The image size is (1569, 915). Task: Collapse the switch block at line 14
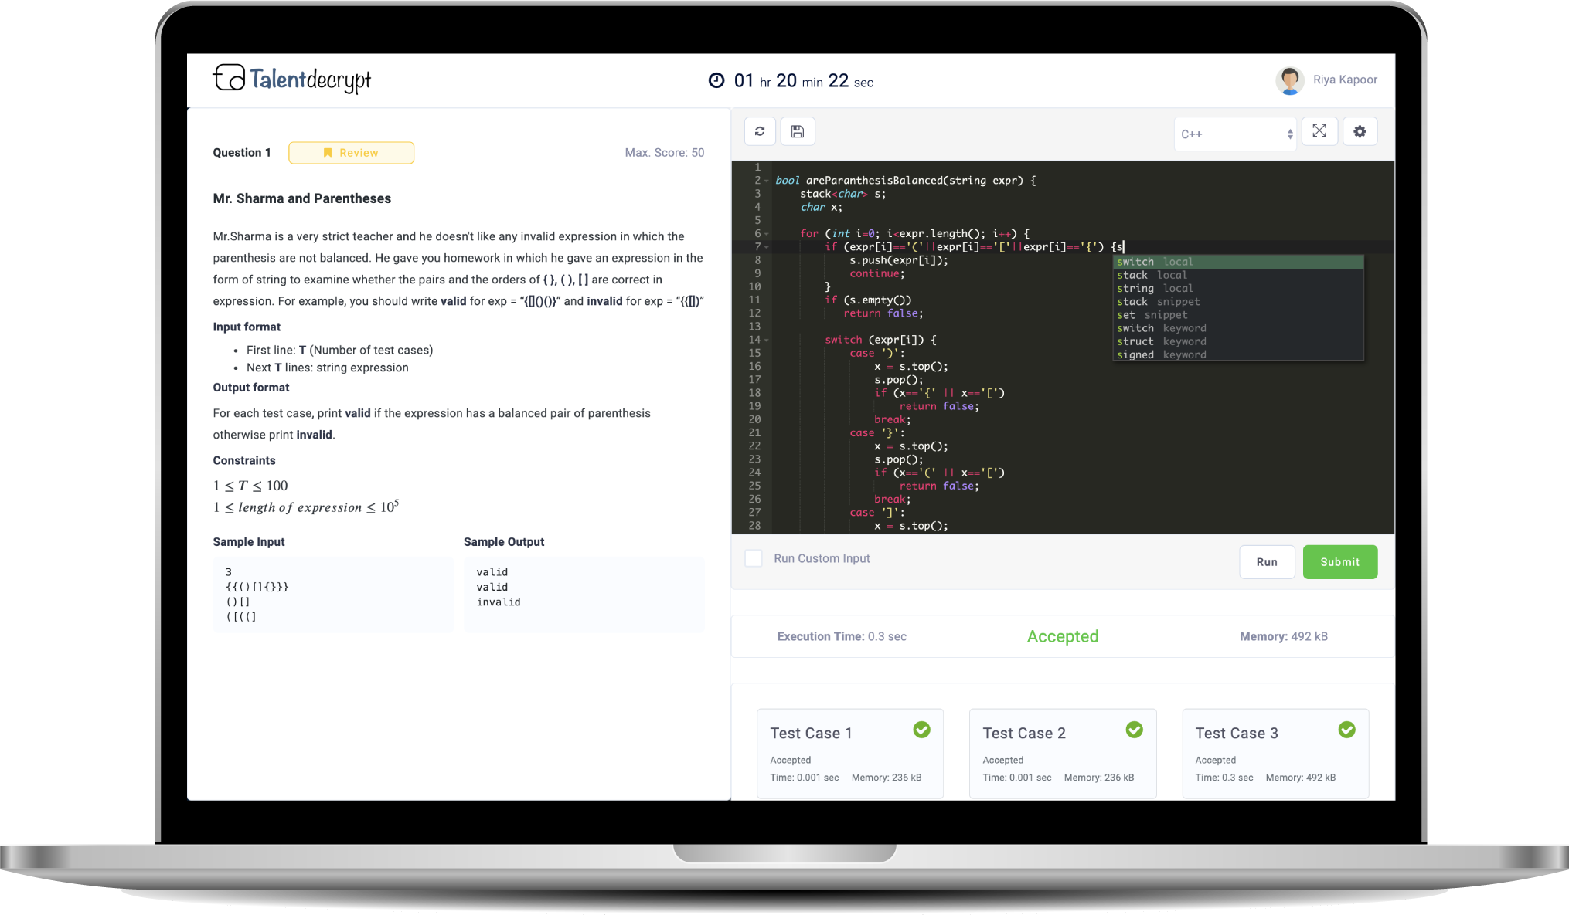767,341
